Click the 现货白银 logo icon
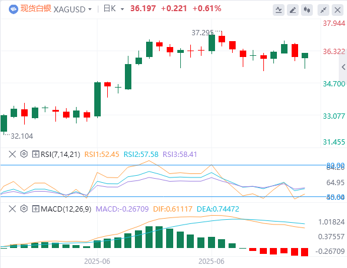Viewport: 347px width, 268px height. [x=14, y=9]
